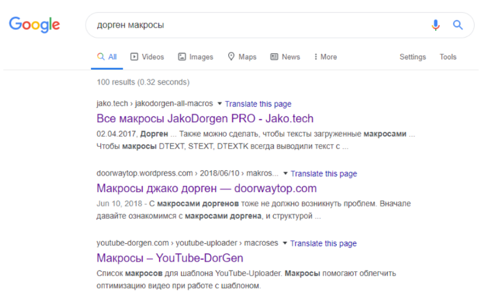Open search Settings menu
Screen dimensions: 485x304
[x=413, y=57]
